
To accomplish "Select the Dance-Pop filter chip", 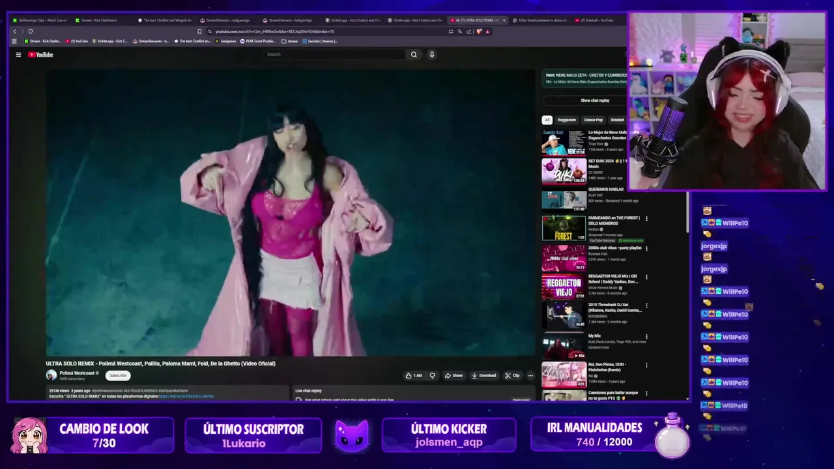I will click(x=594, y=120).
